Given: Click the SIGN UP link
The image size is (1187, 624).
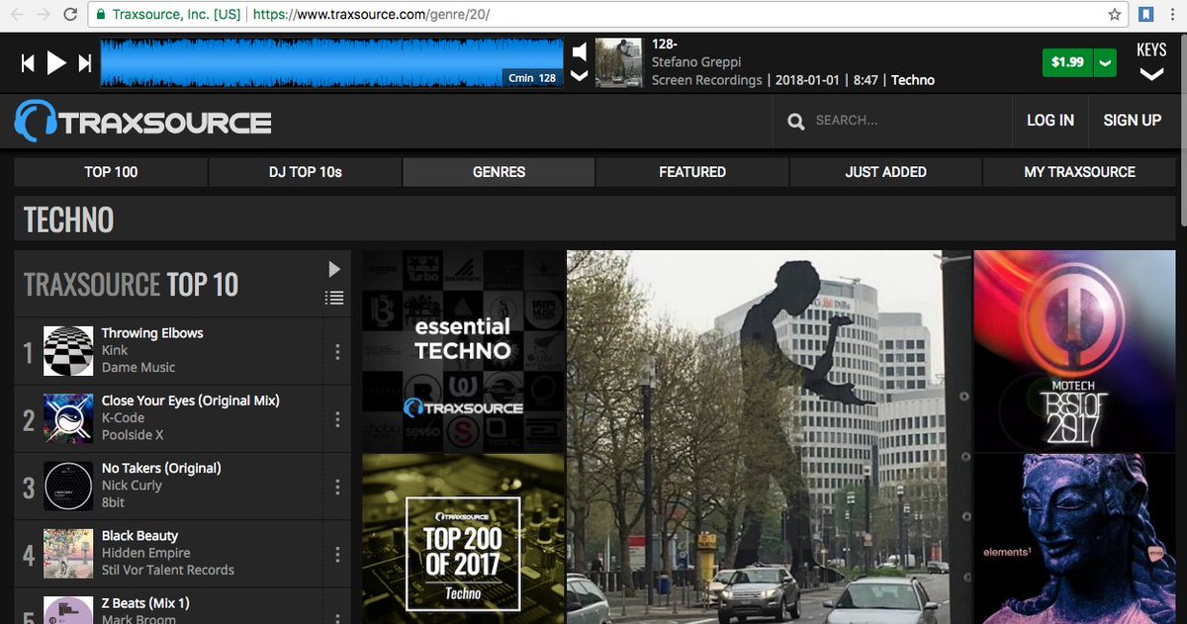Looking at the screenshot, I should [1132, 121].
